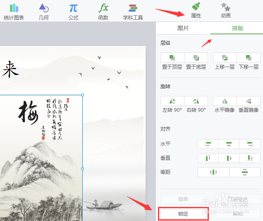Distribute vertically in 等距 row
The height and width of the screenshot is (221, 263).
coord(245,172)
